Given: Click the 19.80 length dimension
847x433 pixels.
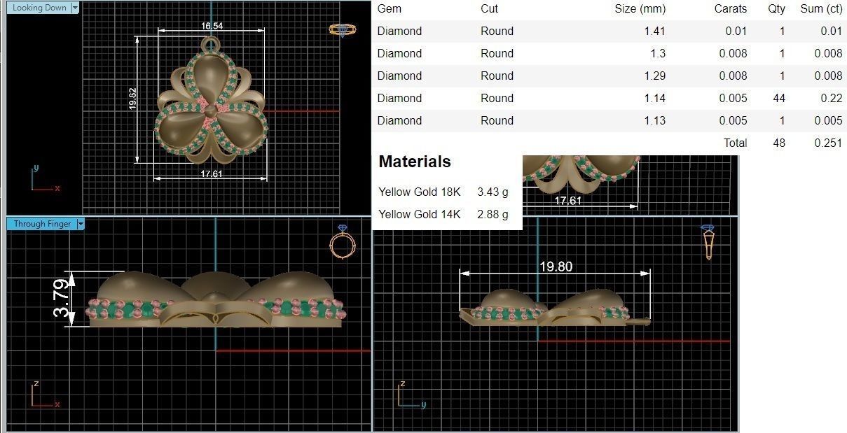Looking at the screenshot, I should pos(556,267).
